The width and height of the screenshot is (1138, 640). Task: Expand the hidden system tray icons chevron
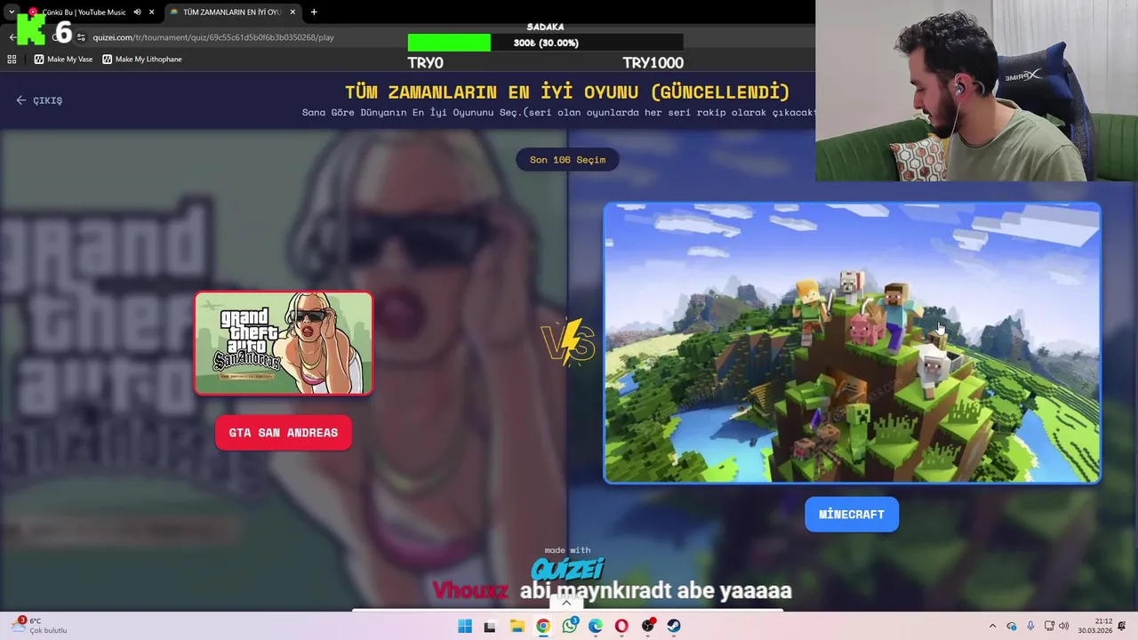pyautogui.click(x=993, y=627)
